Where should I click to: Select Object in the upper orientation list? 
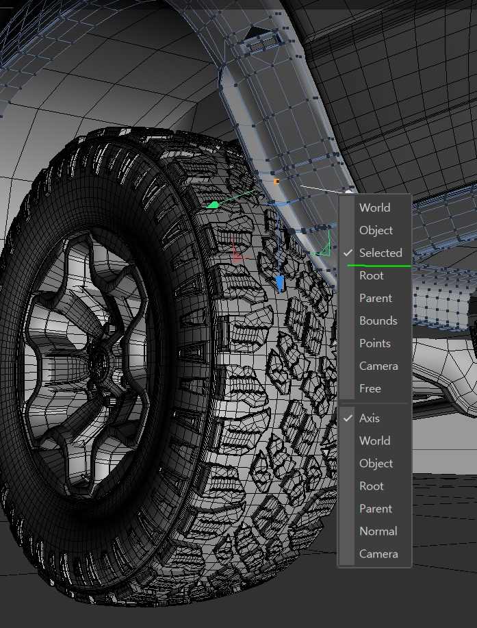pyautogui.click(x=375, y=230)
